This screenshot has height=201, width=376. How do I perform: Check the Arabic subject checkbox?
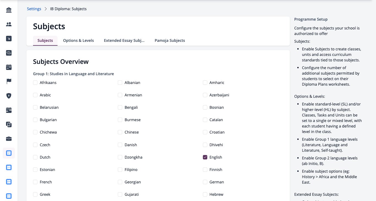coord(35,95)
